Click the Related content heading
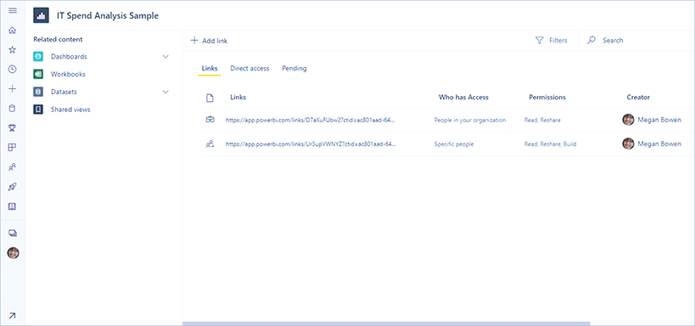This screenshot has width=695, height=326. coord(58,39)
